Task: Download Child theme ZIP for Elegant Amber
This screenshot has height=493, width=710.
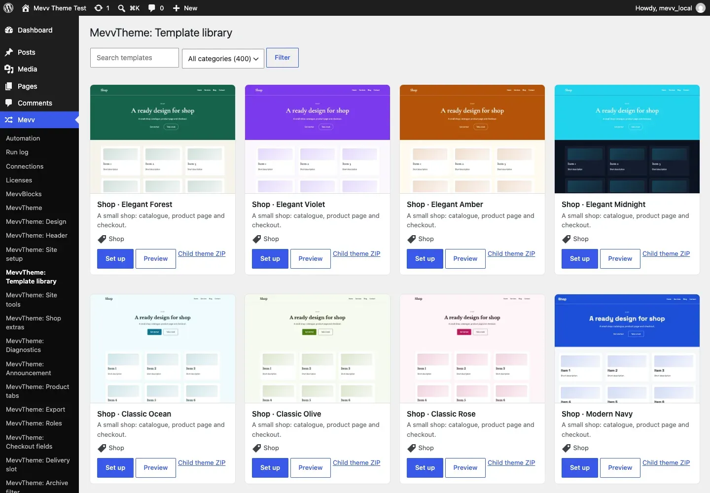Action: (511, 254)
